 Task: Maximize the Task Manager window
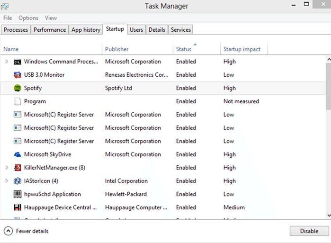[306, 4]
